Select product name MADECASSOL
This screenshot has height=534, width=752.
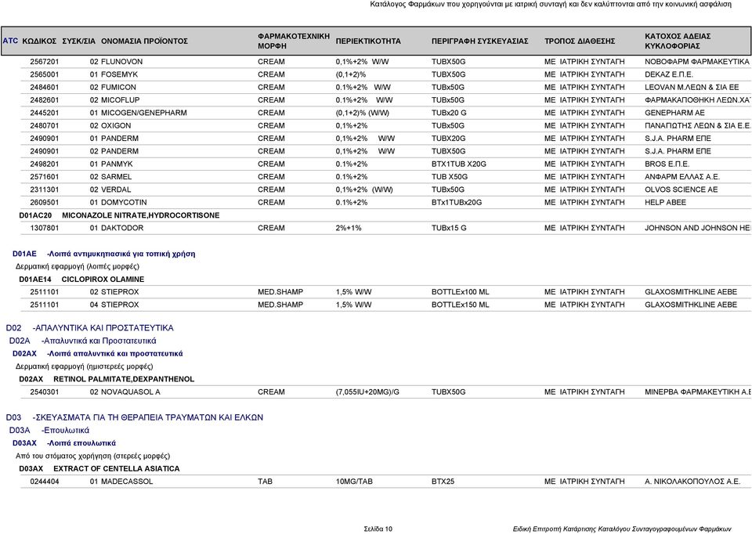[127, 482]
